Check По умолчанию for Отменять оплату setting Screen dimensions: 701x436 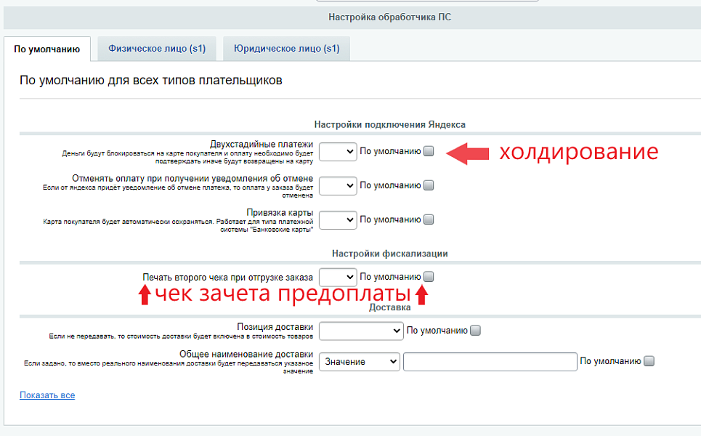coord(427,185)
